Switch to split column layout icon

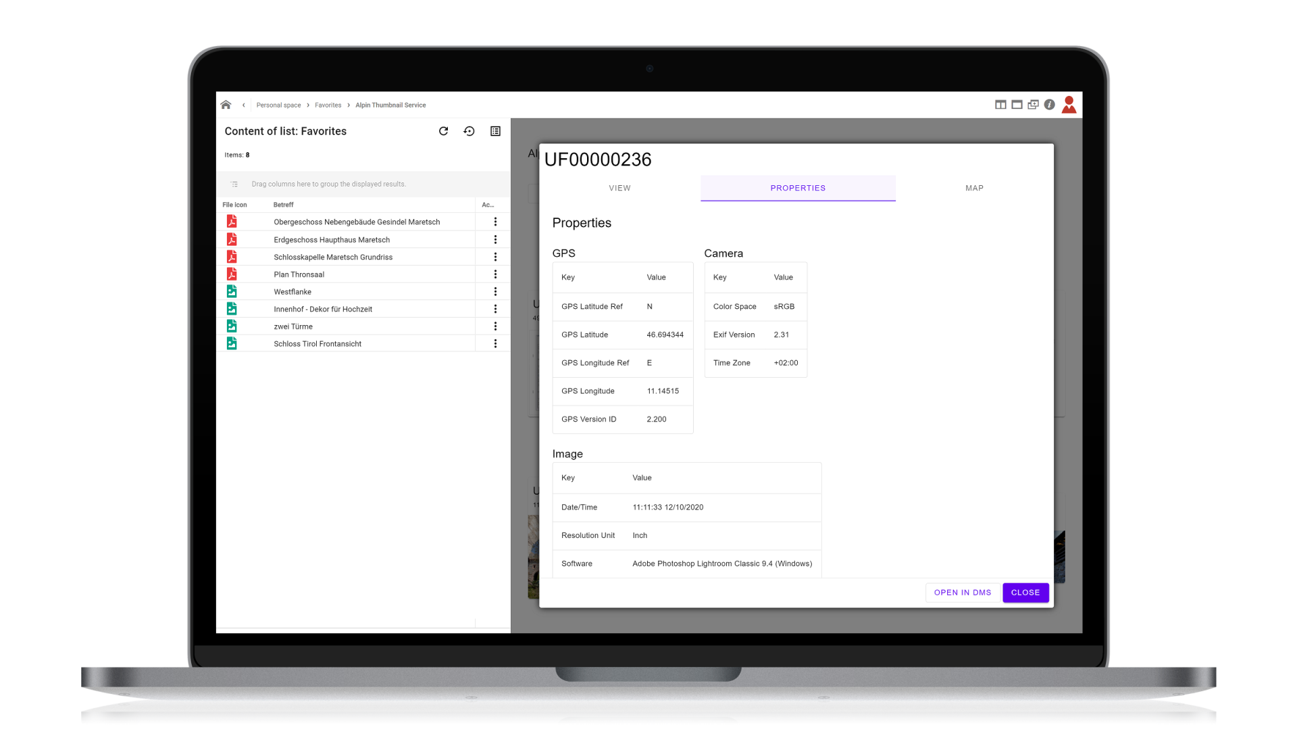click(x=1000, y=105)
